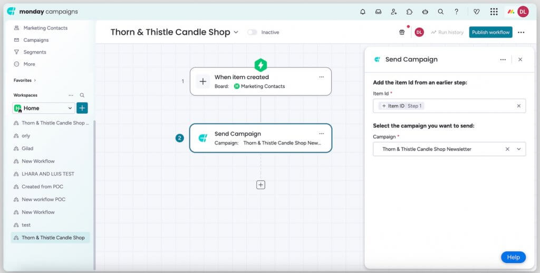This screenshot has width=540, height=273.
Task: Open Send Campaign panel three-dots menu
Action: (x=503, y=60)
